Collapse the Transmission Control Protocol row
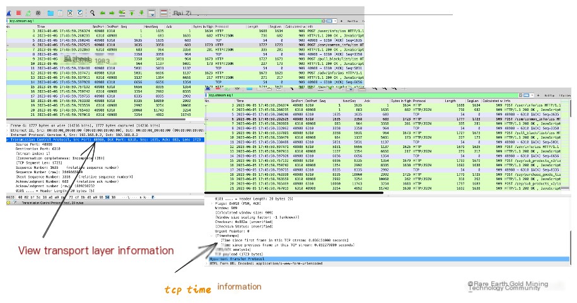Screen dimensions: 577x303 click(8, 140)
